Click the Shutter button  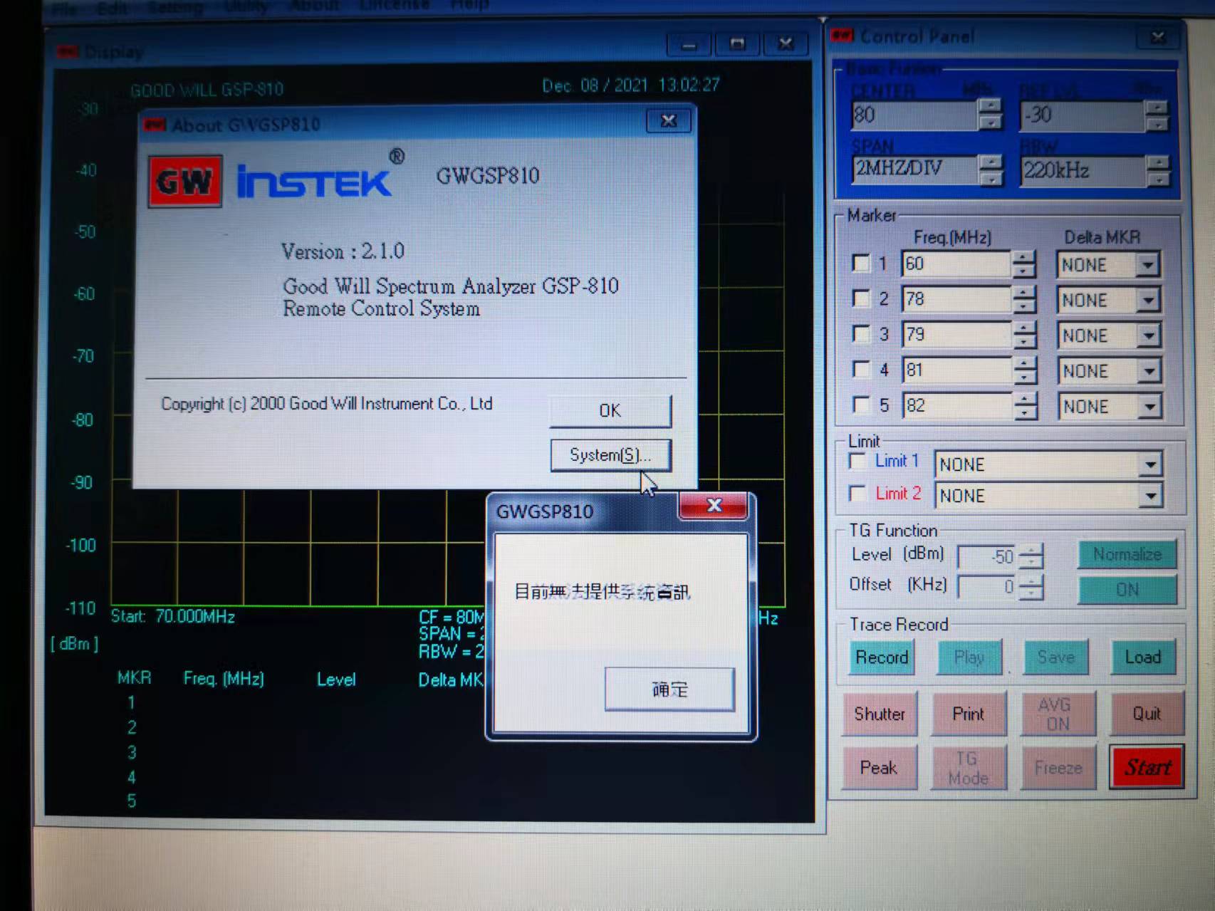pyautogui.click(x=880, y=714)
